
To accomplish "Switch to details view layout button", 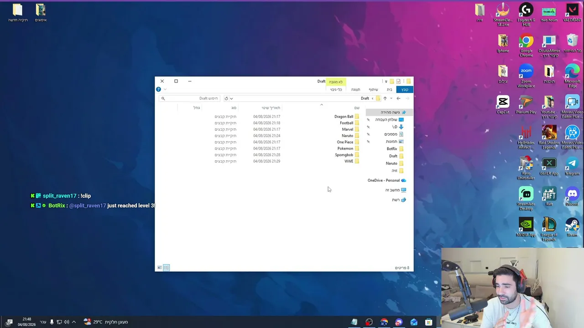I will click(166, 267).
